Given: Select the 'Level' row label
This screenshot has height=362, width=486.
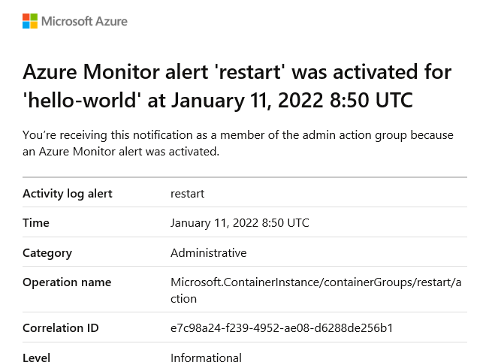Looking at the screenshot, I should click(36, 357).
